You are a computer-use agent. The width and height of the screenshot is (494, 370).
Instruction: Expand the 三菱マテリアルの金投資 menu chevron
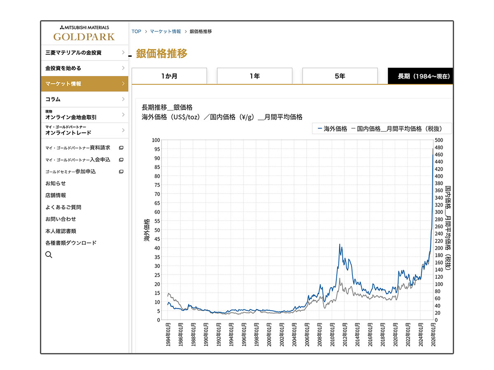(x=123, y=52)
